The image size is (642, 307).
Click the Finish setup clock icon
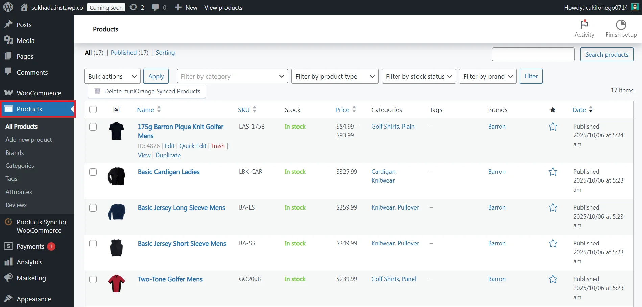click(621, 25)
